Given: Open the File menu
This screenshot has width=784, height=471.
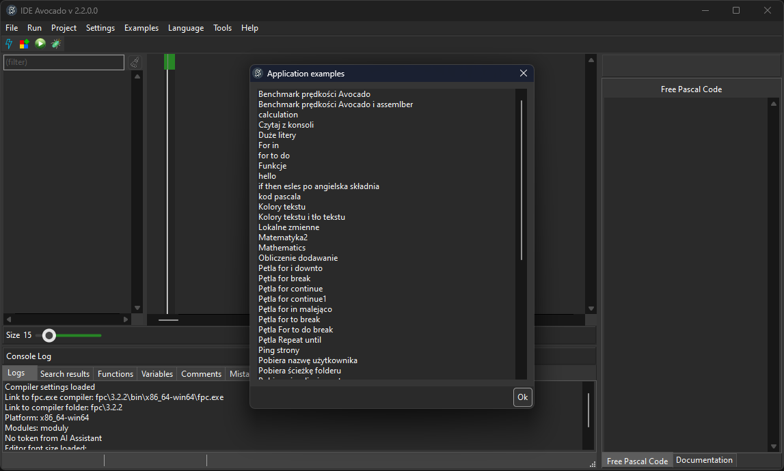Looking at the screenshot, I should 12,28.
